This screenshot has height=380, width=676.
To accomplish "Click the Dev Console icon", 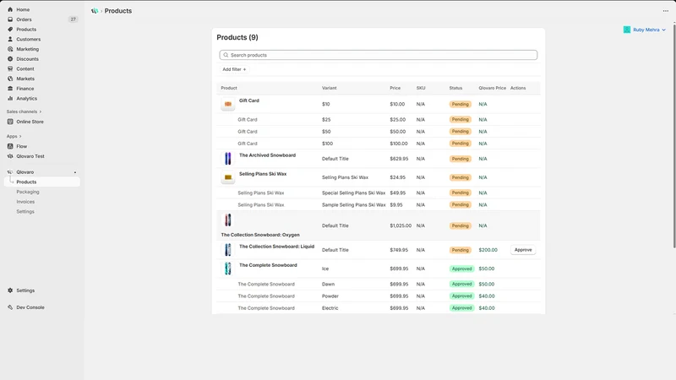I will tap(10, 307).
